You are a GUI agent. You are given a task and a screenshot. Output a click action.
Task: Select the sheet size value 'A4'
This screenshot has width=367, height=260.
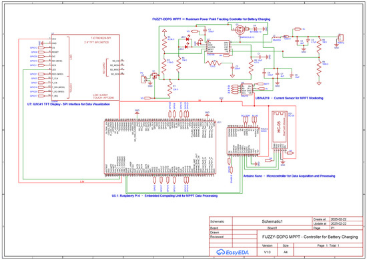tap(286, 252)
